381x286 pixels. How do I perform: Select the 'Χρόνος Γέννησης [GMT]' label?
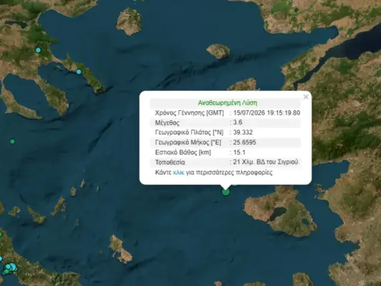click(189, 113)
